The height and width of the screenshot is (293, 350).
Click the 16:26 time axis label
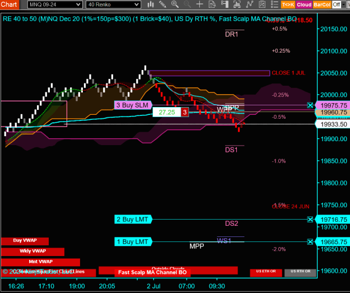16,286
